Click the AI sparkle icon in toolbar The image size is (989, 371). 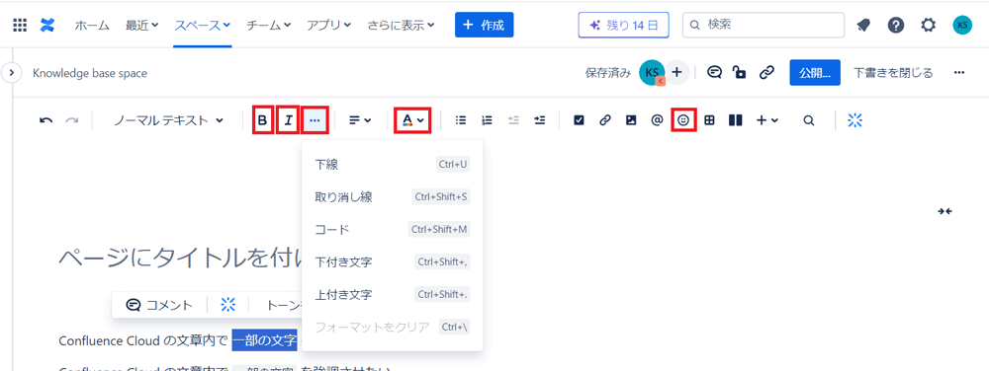[x=854, y=120]
